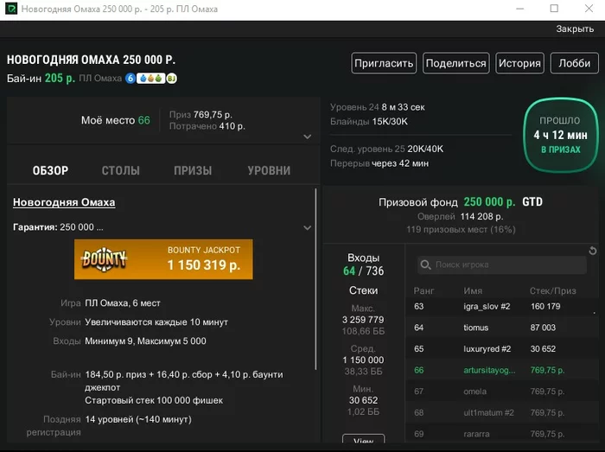Screen dimensions: 605x452
Task: Click the Поделиться button
Action: 456,63
